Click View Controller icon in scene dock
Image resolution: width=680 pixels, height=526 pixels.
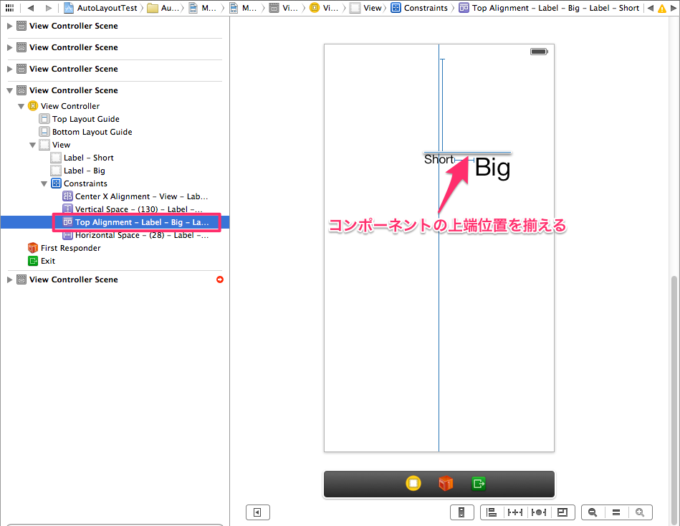[x=413, y=483]
